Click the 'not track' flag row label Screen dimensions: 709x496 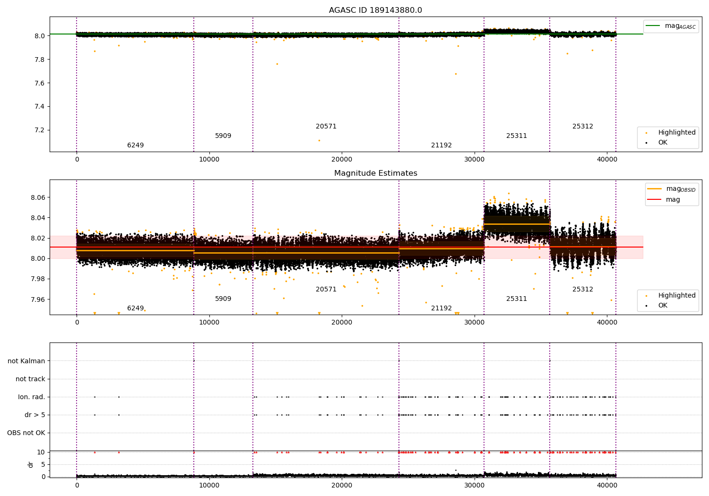pyautogui.click(x=30, y=379)
